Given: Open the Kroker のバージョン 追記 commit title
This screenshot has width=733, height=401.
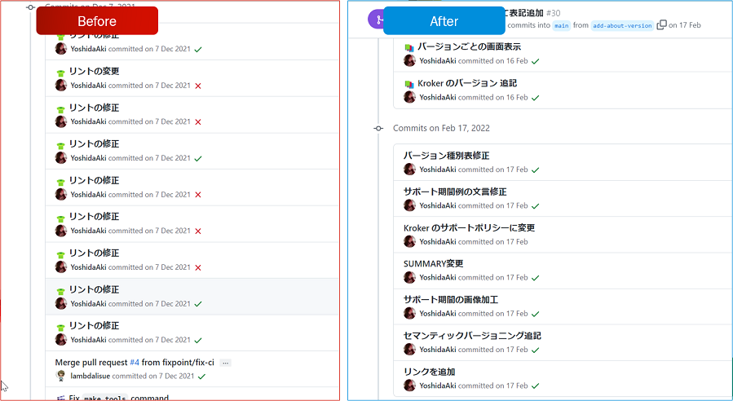Looking at the screenshot, I should [x=467, y=83].
